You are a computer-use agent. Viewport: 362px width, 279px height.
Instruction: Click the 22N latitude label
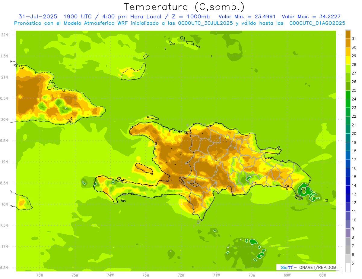click(x=5, y=35)
